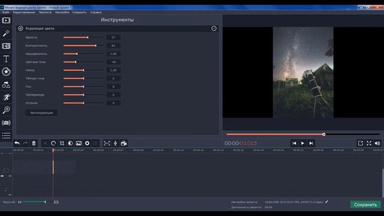Screen dimensions: 384x216
Task: Skip to previous frame
Action: click(x=295, y=143)
